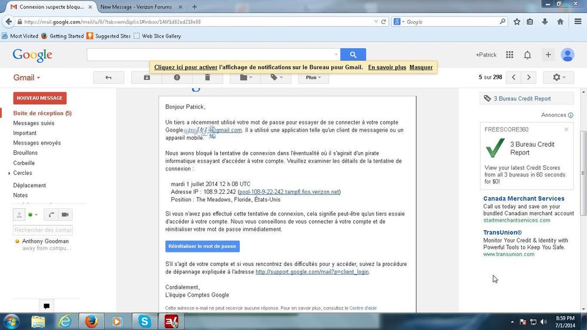Click the Réinitialiser le mot de passe button
Image resolution: width=587 pixels, height=330 pixels.
[x=203, y=246]
